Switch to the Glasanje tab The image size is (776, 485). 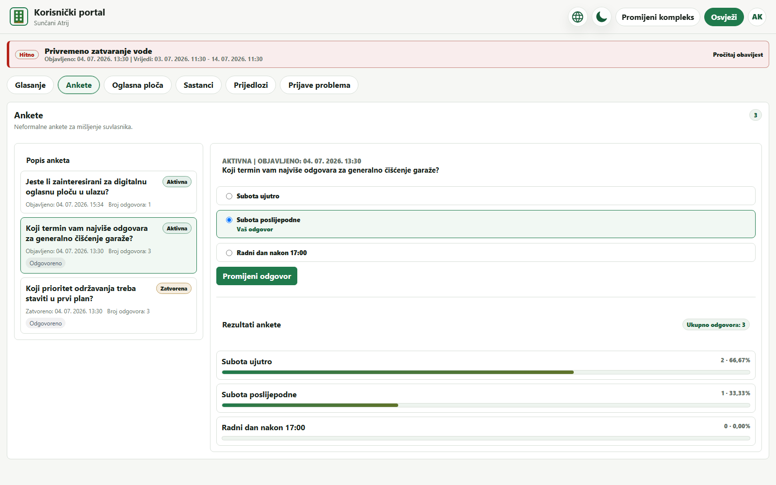pyautogui.click(x=30, y=85)
